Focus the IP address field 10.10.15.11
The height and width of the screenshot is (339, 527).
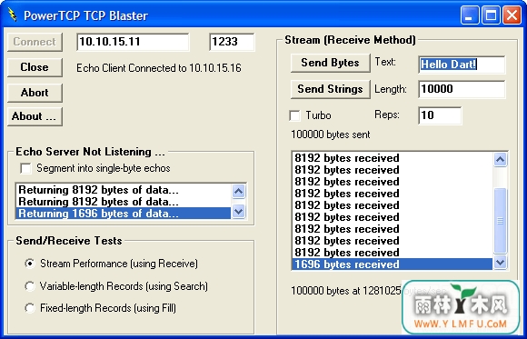[133, 42]
